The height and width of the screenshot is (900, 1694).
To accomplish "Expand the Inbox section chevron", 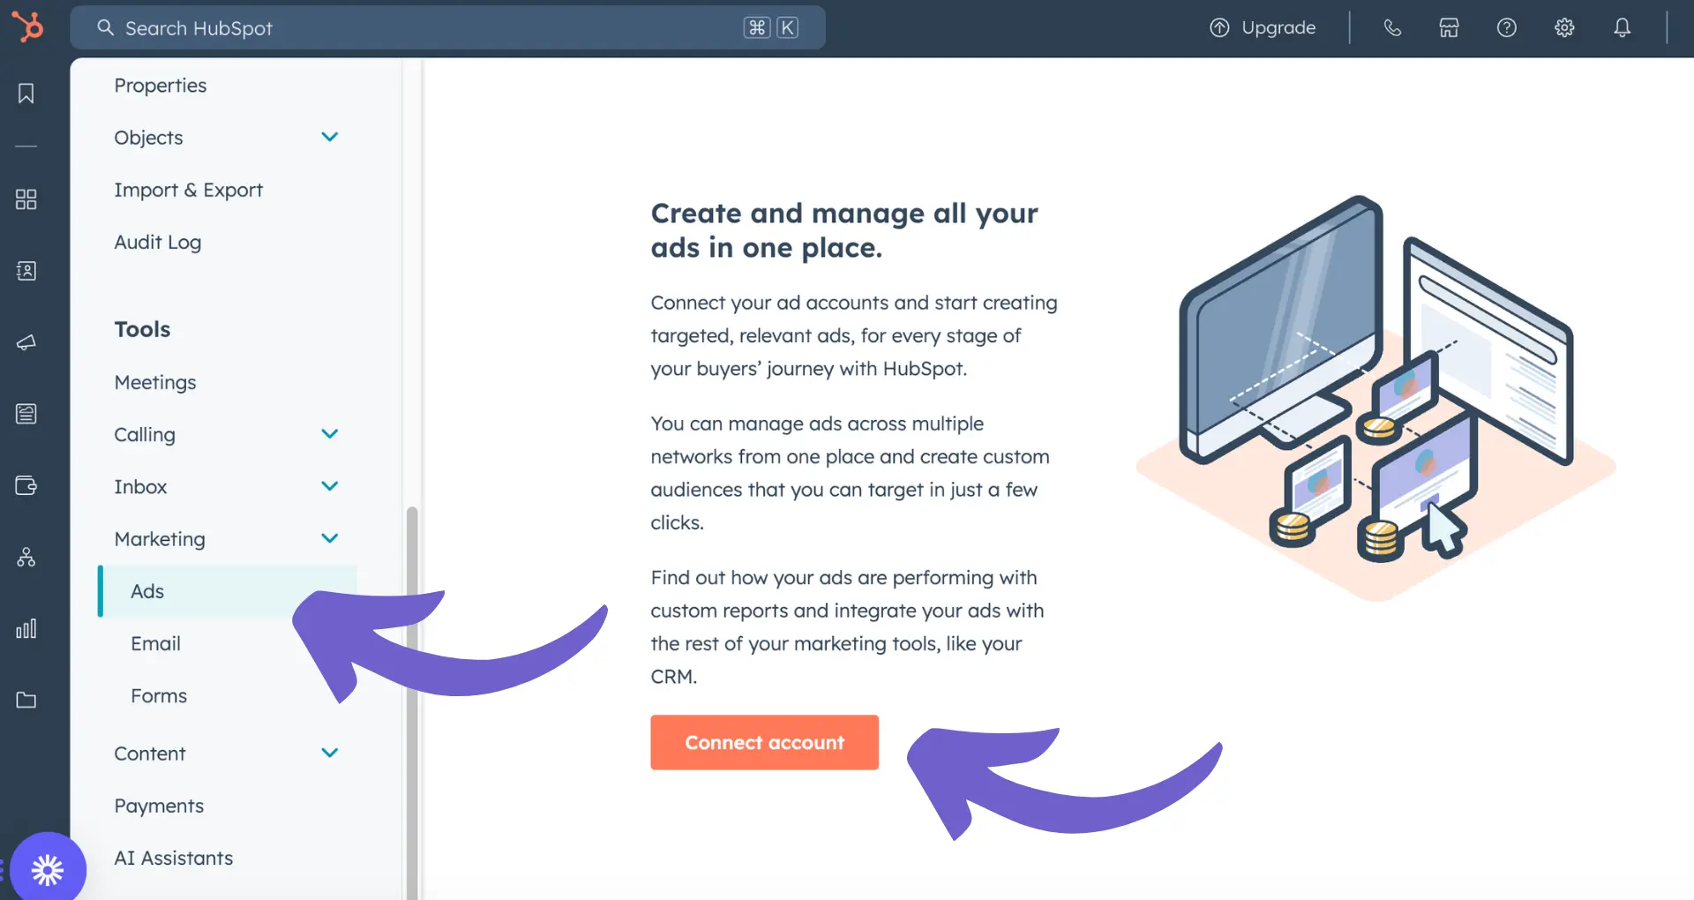I will click(x=330, y=486).
